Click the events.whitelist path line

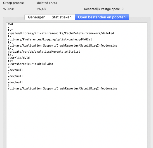coord(44,52)
